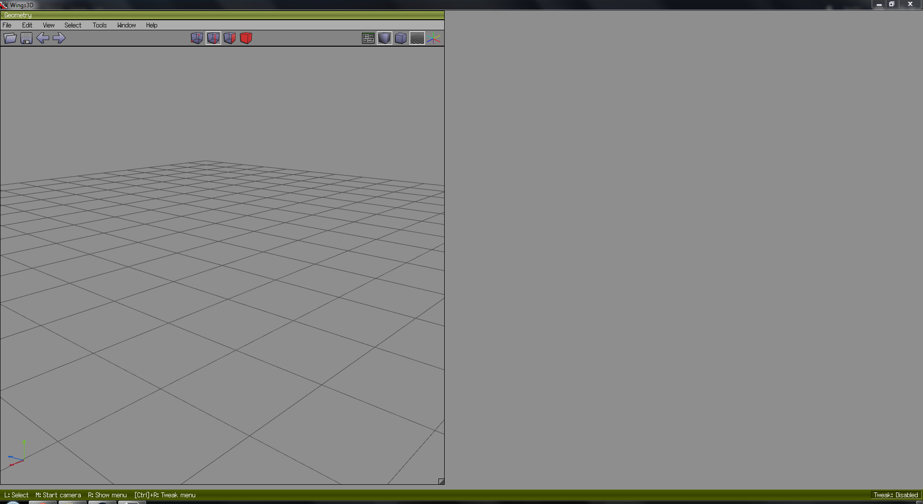Image resolution: width=923 pixels, height=504 pixels.
Task: Restore down the Wings3D window
Action: (892, 4)
